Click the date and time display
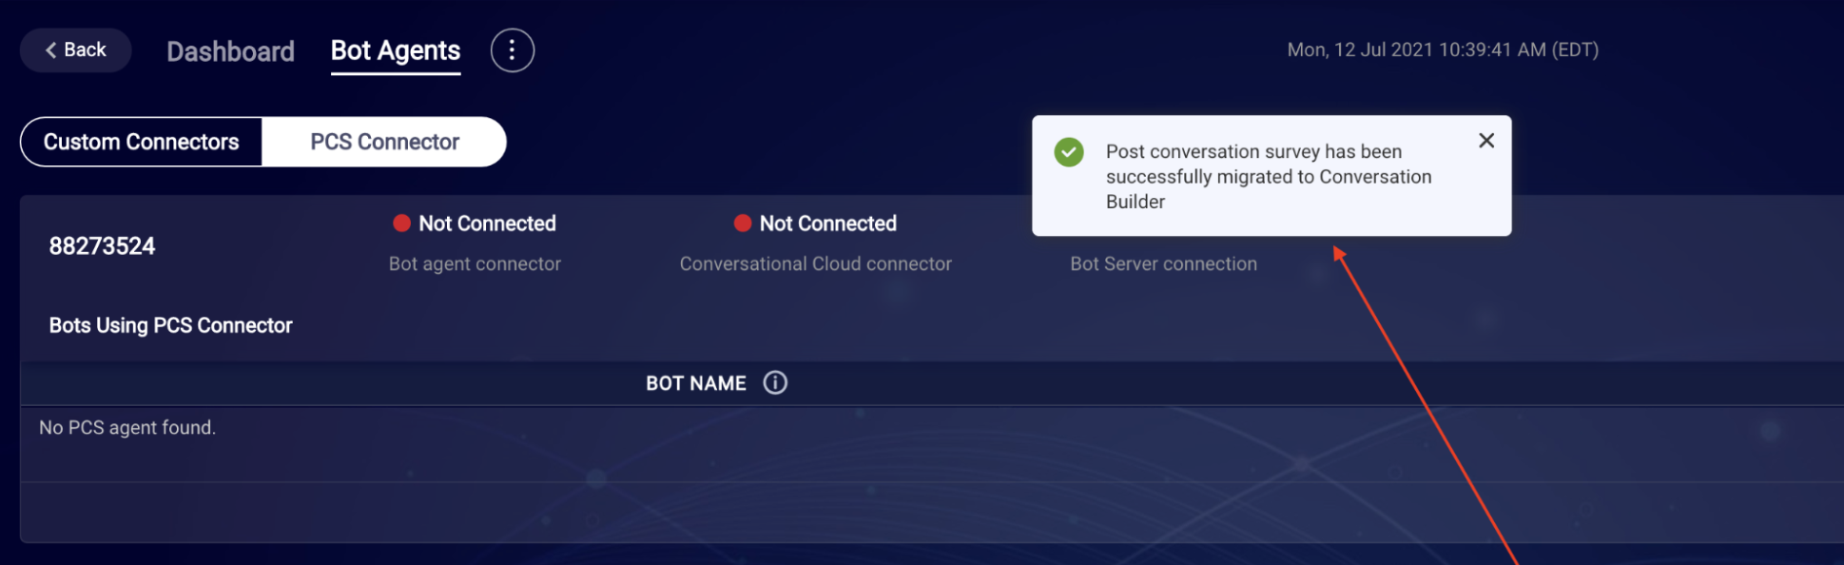The height and width of the screenshot is (565, 1844). [1443, 49]
